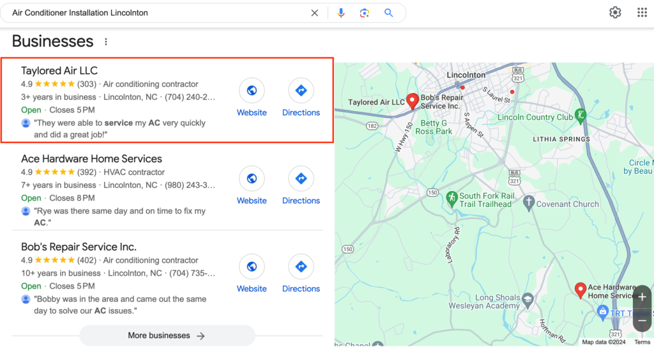Click the (402) review count for Bob's Repair
The height and width of the screenshot is (347, 654).
tap(87, 260)
